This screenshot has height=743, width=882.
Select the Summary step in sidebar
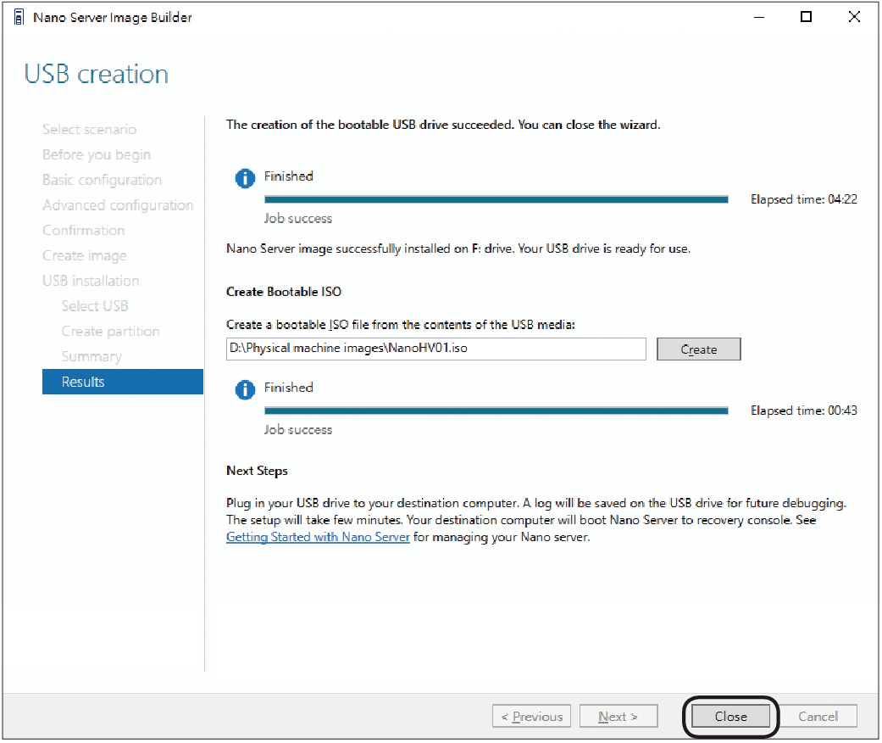pyautogui.click(x=92, y=356)
